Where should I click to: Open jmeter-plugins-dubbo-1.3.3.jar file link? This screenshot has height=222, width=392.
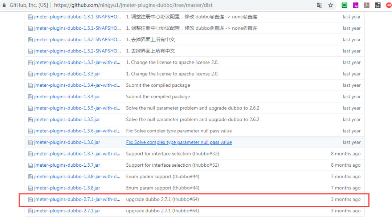click(x=67, y=74)
